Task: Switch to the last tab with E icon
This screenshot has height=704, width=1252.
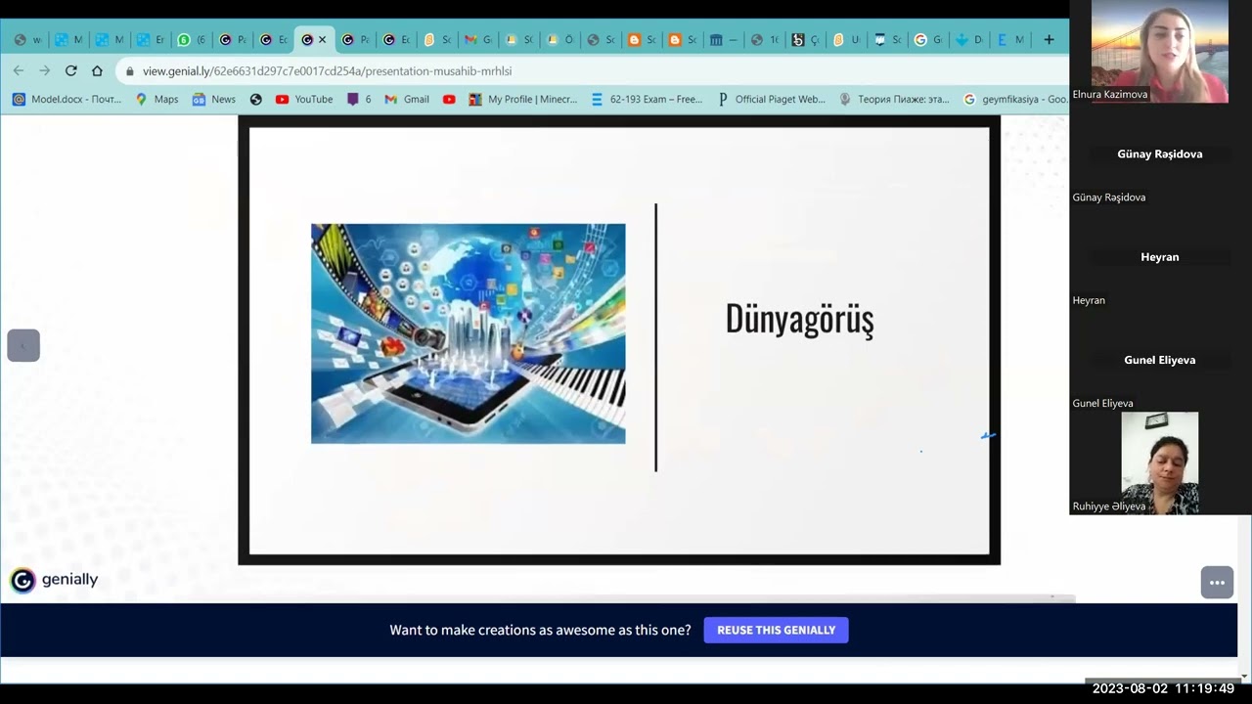Action: click(x=1009, y=40)
